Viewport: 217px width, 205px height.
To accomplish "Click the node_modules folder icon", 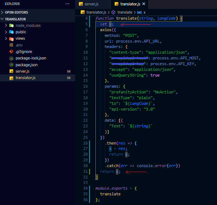I will [x=11, y=26].
